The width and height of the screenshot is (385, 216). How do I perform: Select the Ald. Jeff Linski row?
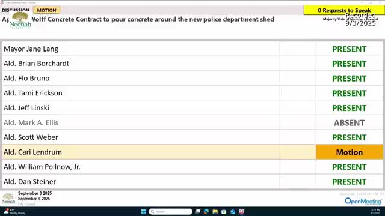[192, 108]
